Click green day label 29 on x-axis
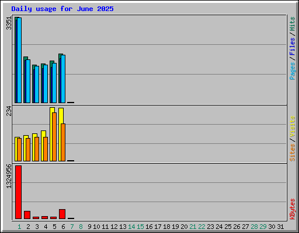This screenshot has width=299, height=233. 263,227
